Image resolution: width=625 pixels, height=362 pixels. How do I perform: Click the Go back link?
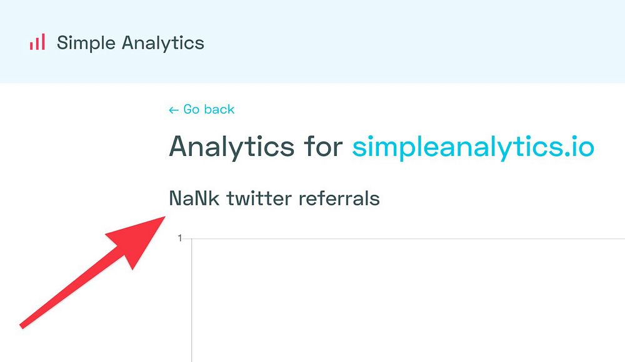pos(209,109)
